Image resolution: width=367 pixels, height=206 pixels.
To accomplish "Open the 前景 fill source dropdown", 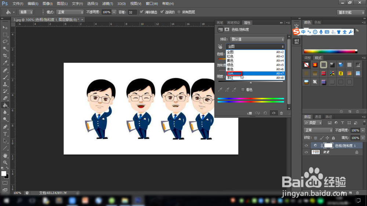I will point(26,12).
